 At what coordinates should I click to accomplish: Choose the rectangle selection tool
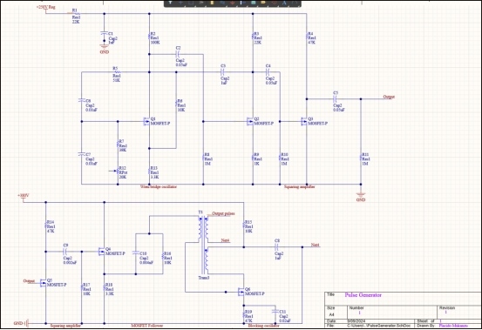click(191, 3)
